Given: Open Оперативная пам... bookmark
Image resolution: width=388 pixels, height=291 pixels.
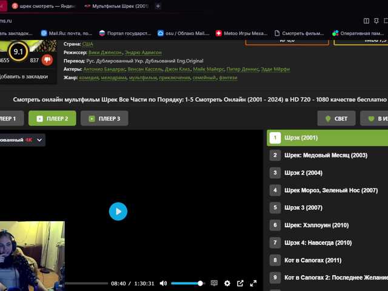Looking at the screenshot, I should tap(358, 33).
